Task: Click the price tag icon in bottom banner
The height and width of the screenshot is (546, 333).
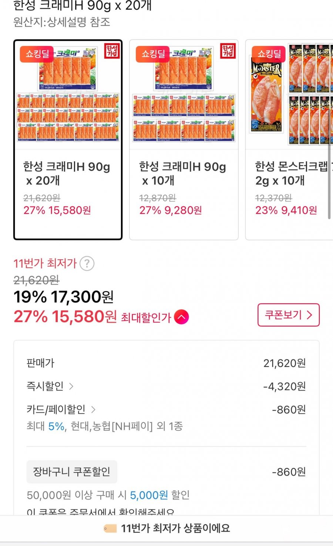Action: click(x=110, y=529)
